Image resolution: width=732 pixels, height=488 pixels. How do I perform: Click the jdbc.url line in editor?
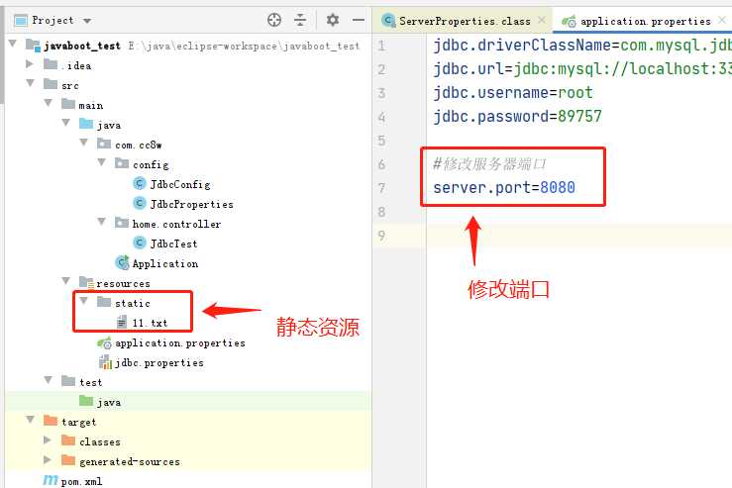582,69
